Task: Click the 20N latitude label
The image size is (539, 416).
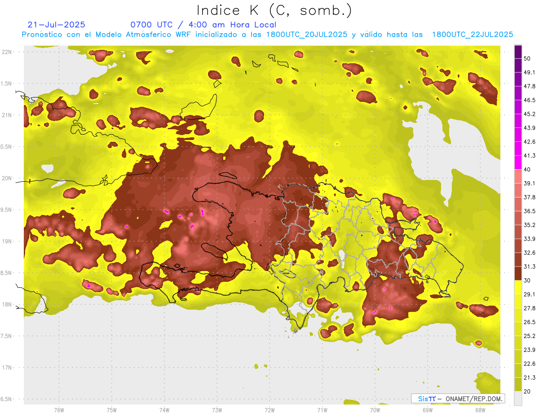Action: coord(8,178)
